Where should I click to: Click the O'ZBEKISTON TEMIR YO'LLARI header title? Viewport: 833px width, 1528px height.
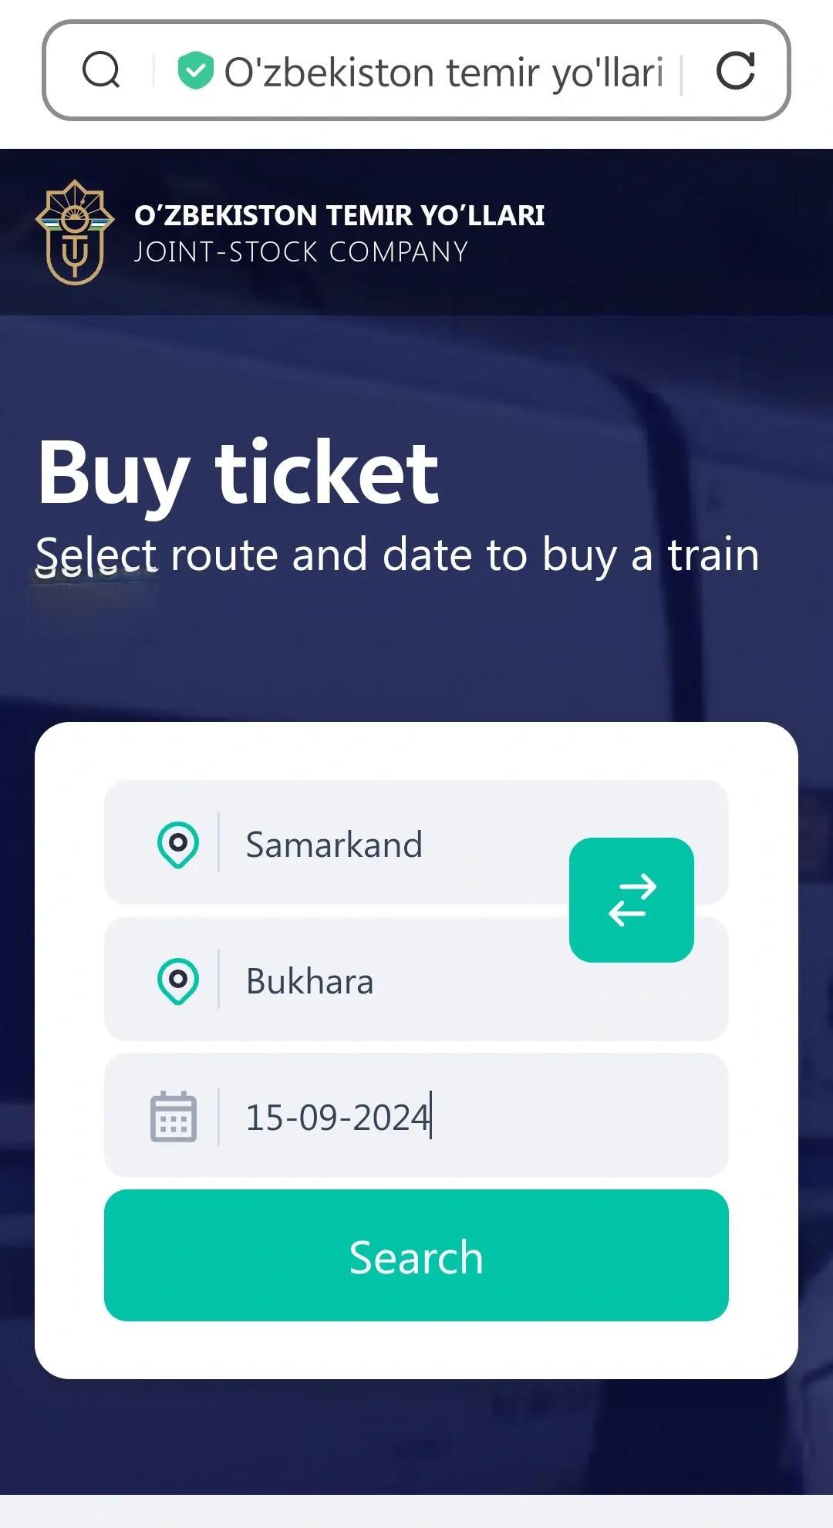(x=339, y=215)
